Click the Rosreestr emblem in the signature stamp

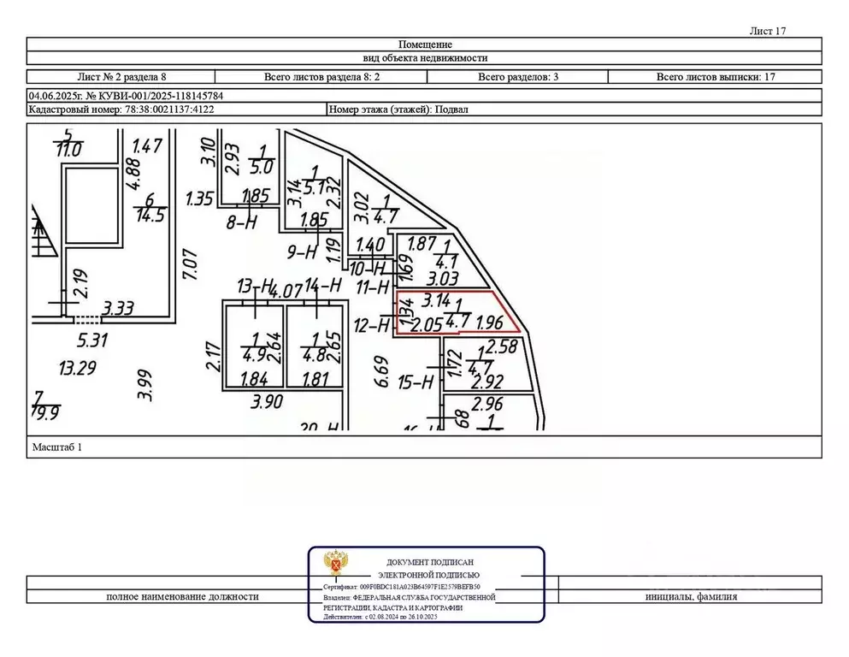click(x=336, y=565)
